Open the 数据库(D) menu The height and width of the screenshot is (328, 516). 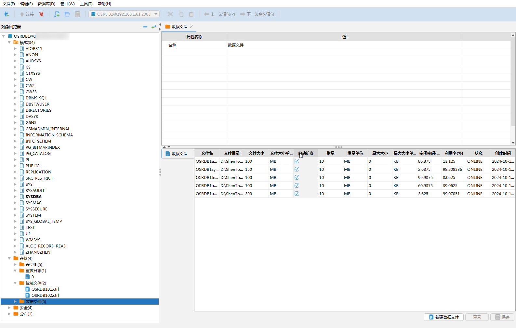click(46, 4)
